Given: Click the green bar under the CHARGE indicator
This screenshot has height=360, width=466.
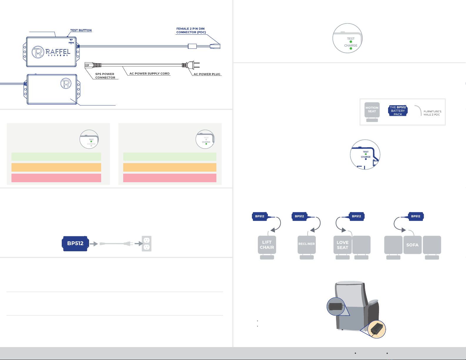Looking at the screenshot, I should tap(170, 157).
